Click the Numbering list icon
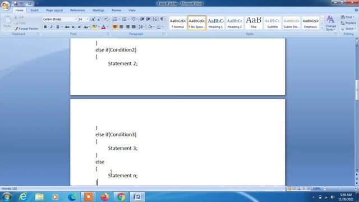 [124, 19]
